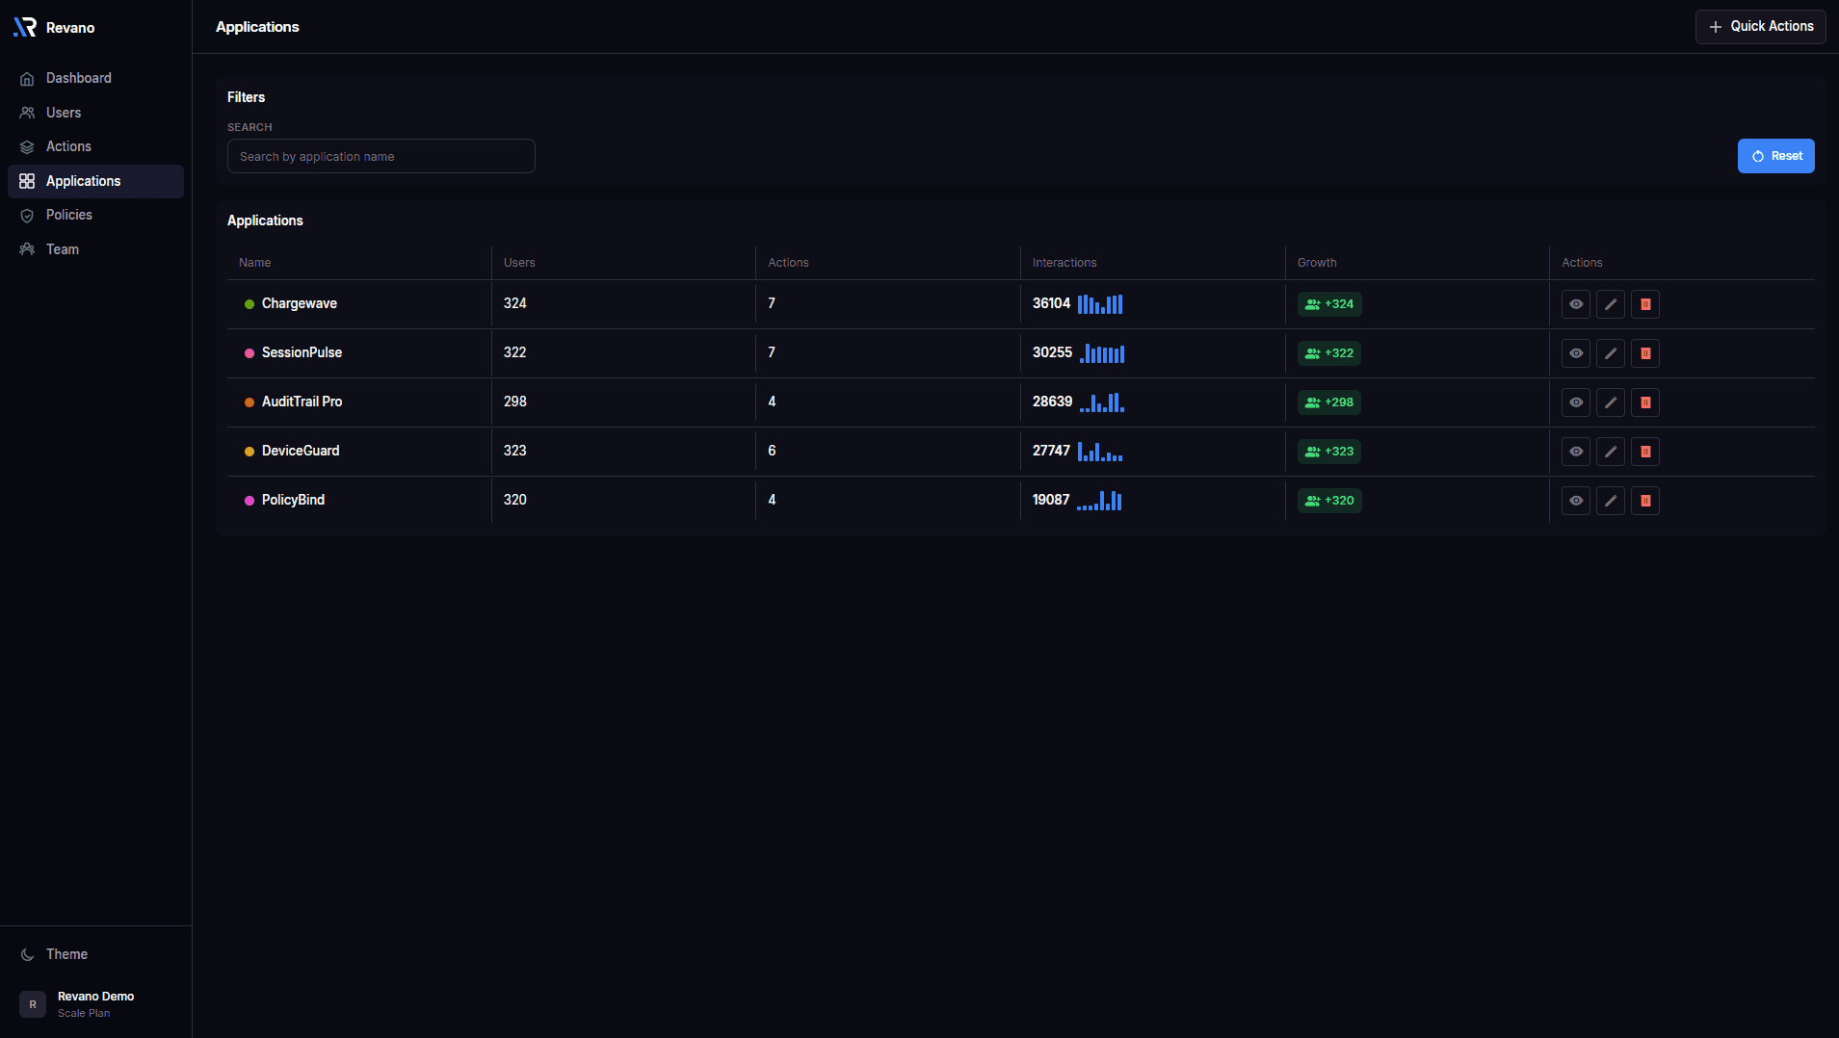
Task: Click the Reset button
Action: tap(1775, 155)
